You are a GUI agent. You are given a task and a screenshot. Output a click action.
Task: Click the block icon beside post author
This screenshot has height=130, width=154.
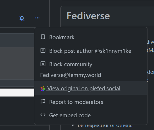tap(43, 51)
